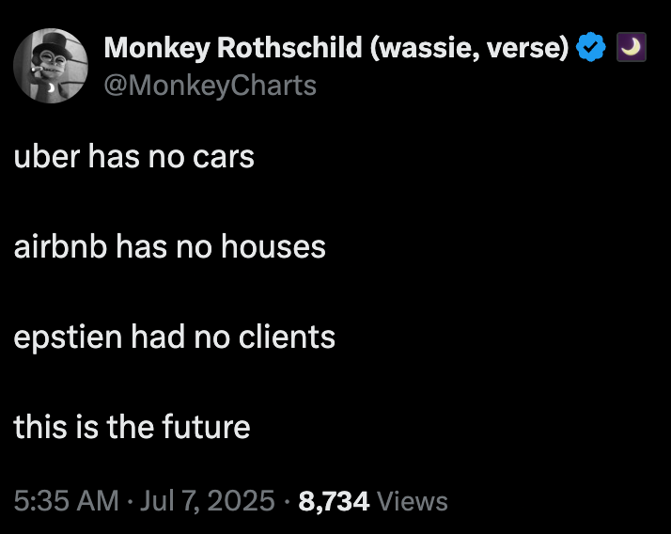Click the "(wassie, verse)" part of the name
The image size is (671, 534).
[469, 47]
